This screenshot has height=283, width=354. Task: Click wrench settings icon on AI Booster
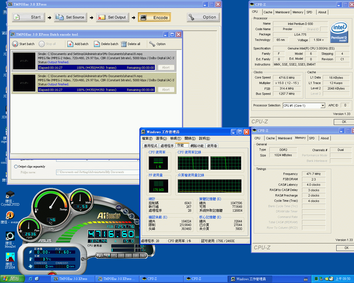[x=125, y=211]
